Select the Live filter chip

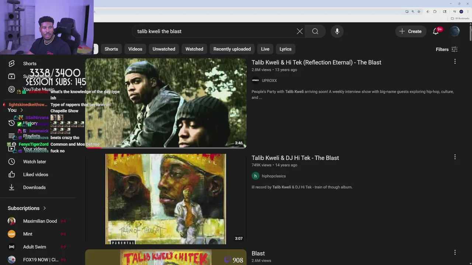pyautogui.click(x=265, y=49)
